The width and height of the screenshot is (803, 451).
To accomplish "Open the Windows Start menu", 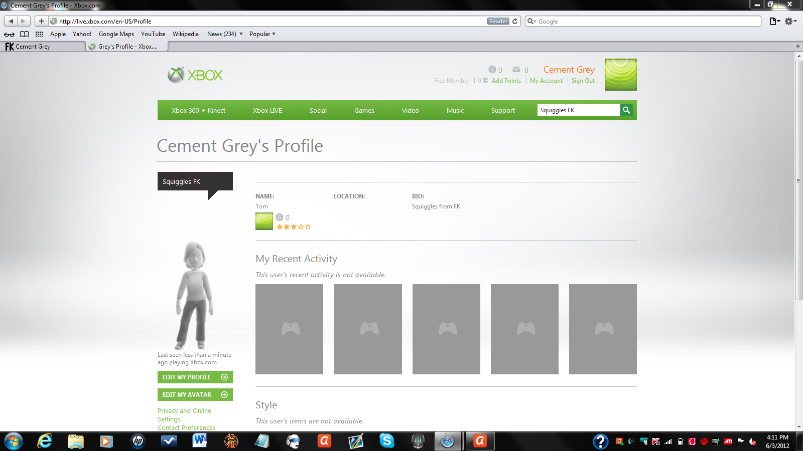I will pyautogui.click(x=13, y=441).
